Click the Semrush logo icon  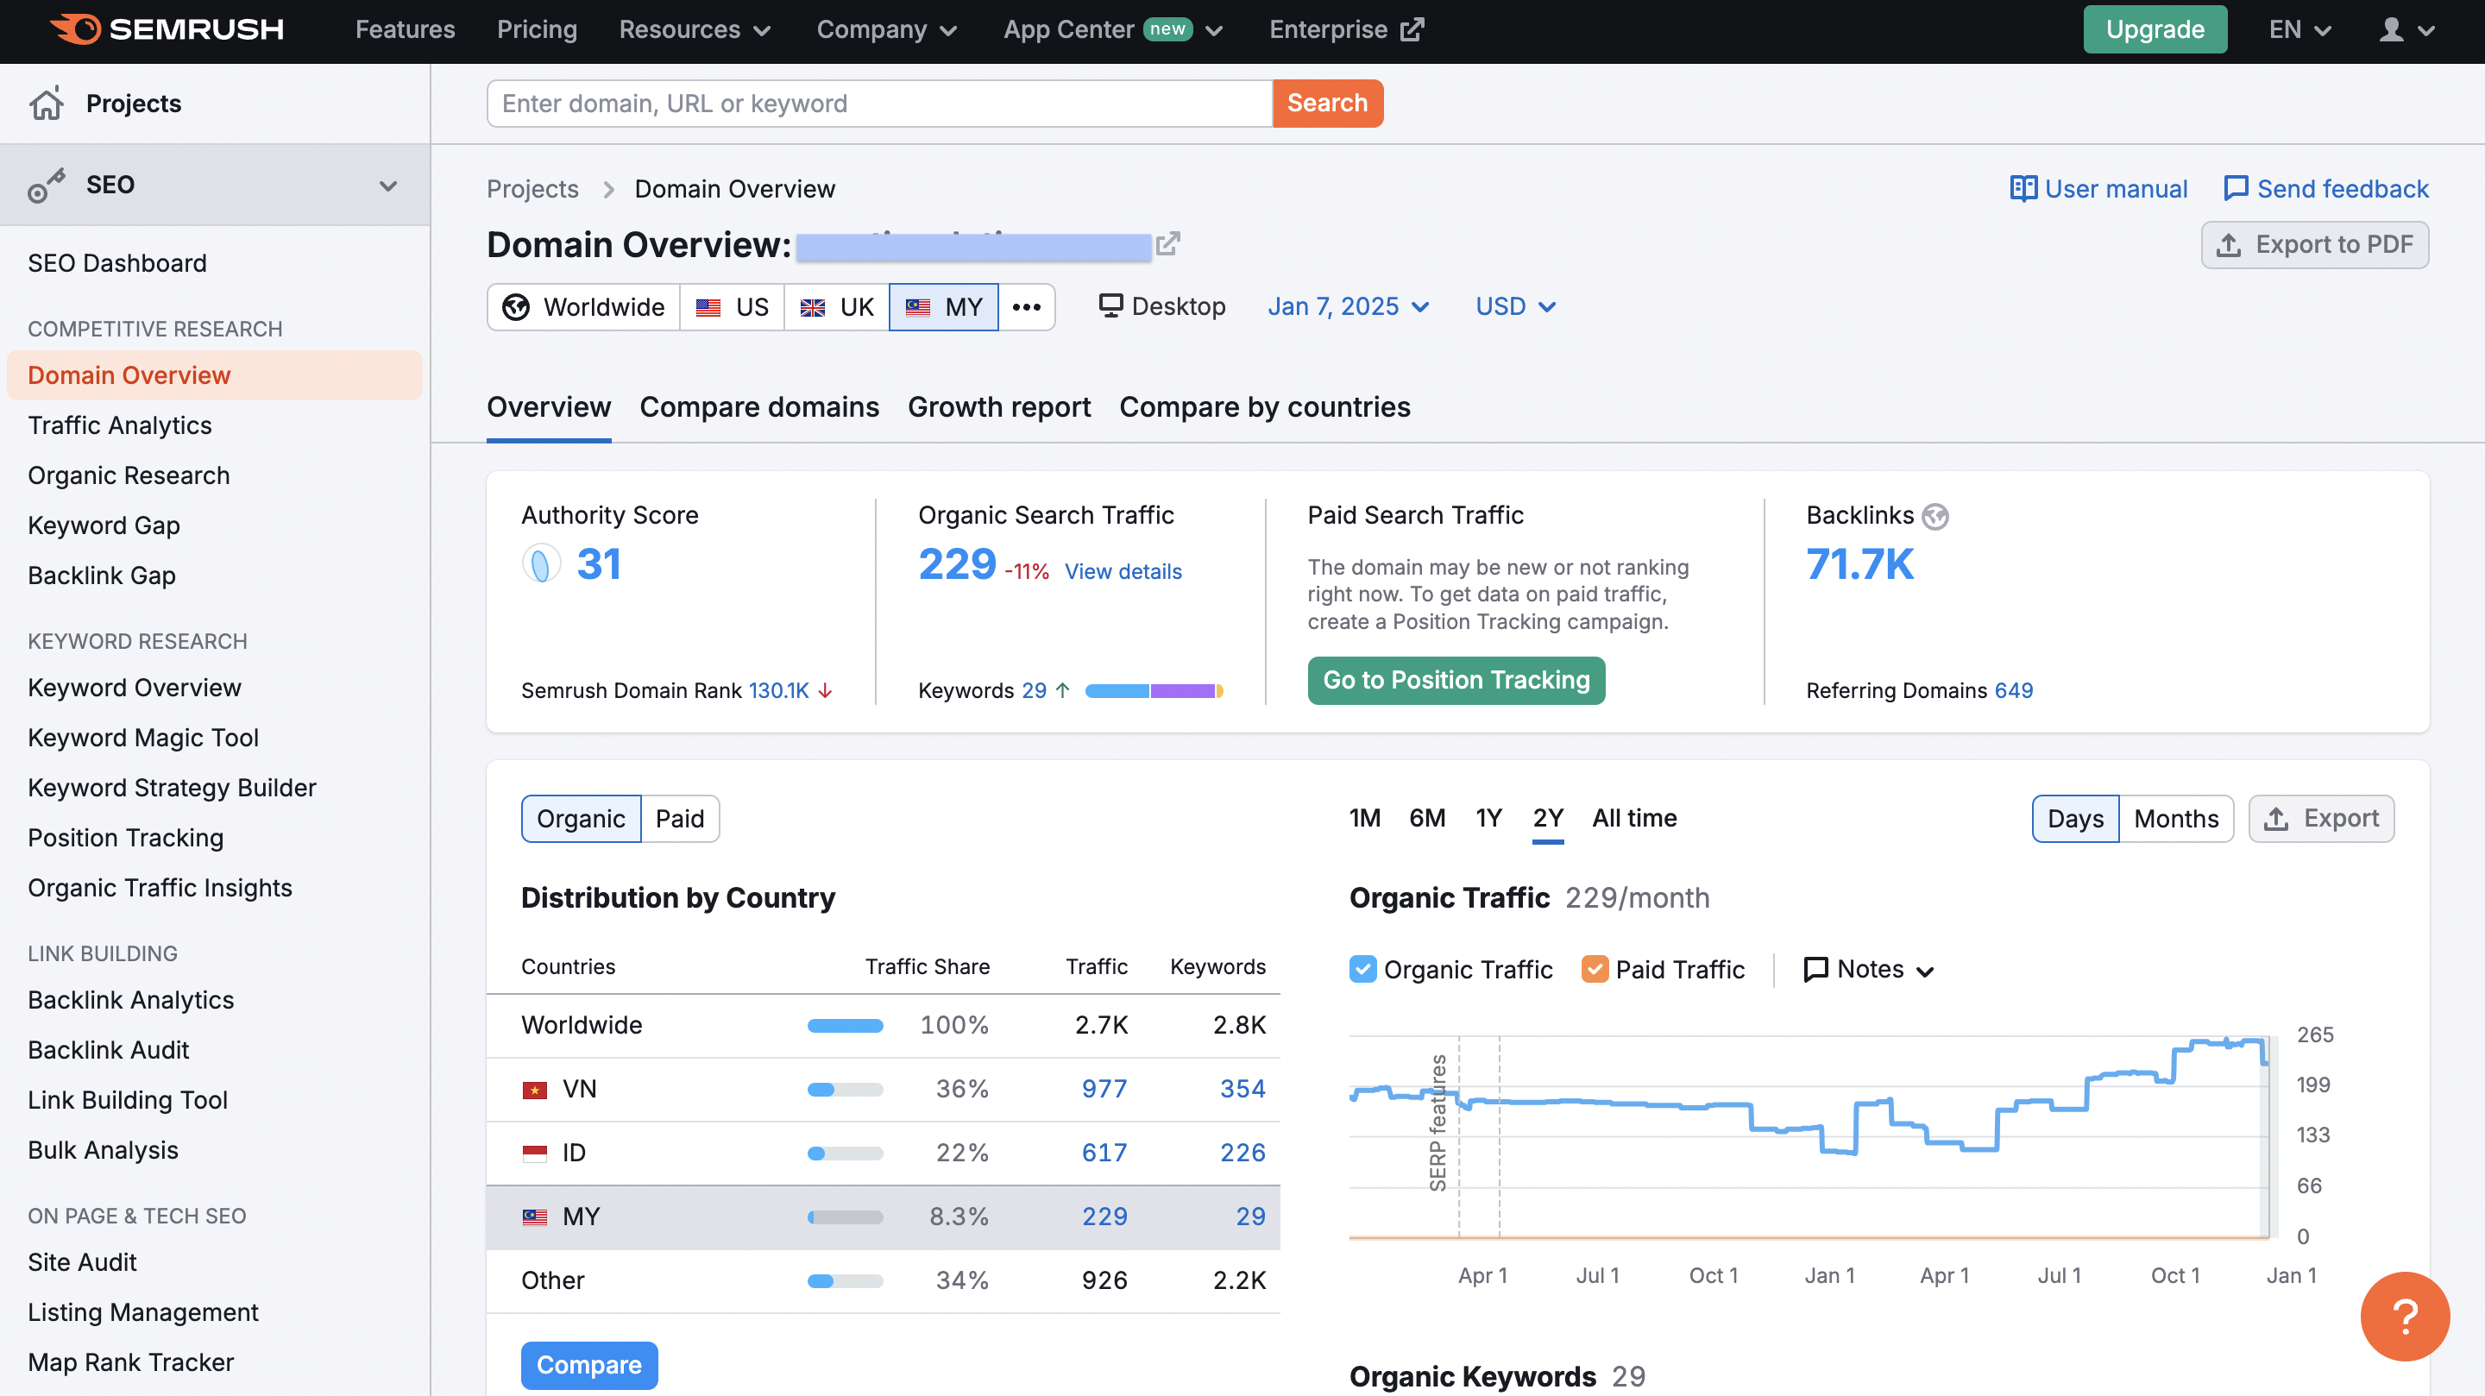[x=75, y=30]
